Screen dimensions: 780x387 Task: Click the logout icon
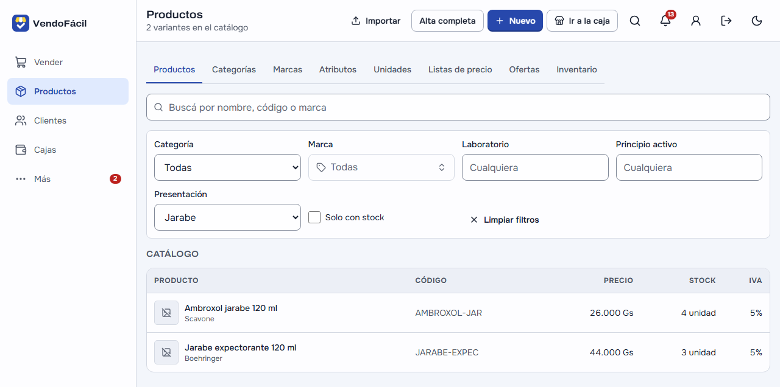726,21
